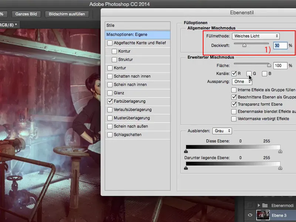The width and height of the screenshot is (296, 222).
Task: Click the Deckkraft value field showing 30
Action: pos(280,46)
